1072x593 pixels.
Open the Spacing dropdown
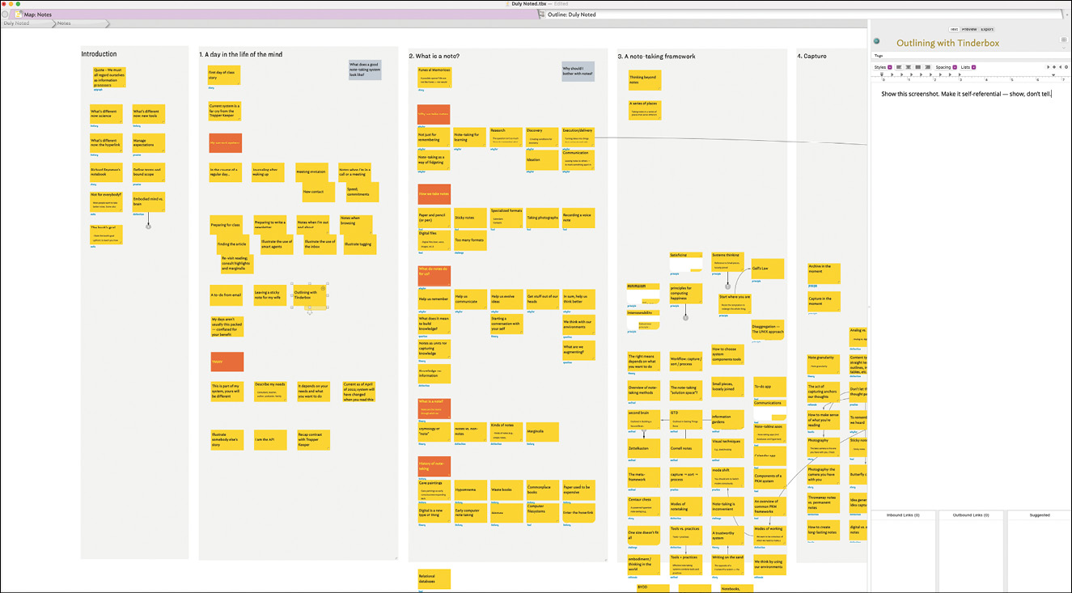[947, 67]
